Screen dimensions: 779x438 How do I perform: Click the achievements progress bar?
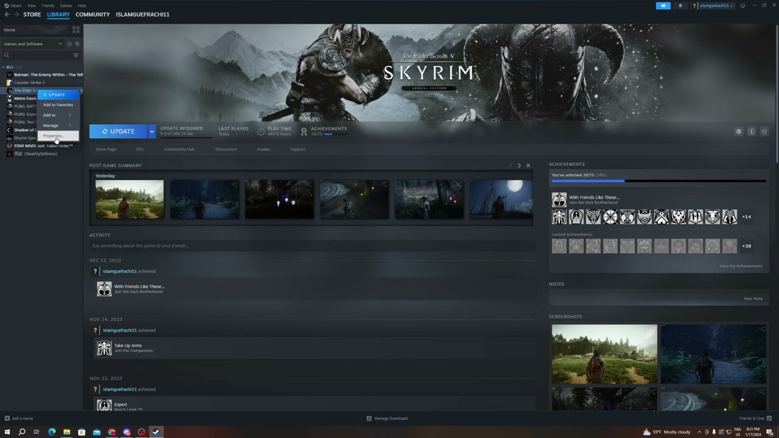tap(658, 181)
